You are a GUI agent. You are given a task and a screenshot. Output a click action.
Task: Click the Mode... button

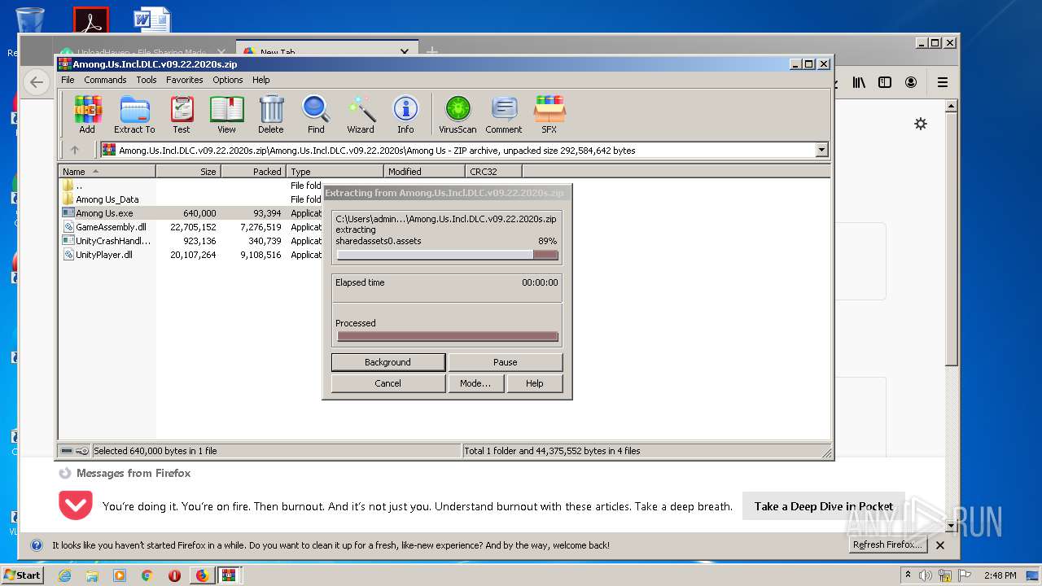[x=475, y=383]
